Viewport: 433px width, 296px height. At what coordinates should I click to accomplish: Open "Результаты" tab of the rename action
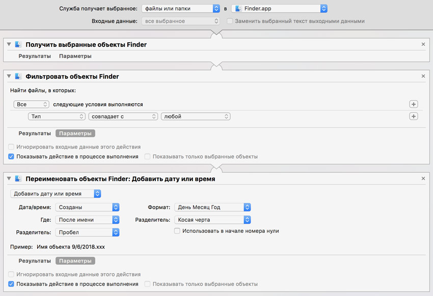pyautogui.click(x=35, y=261)
